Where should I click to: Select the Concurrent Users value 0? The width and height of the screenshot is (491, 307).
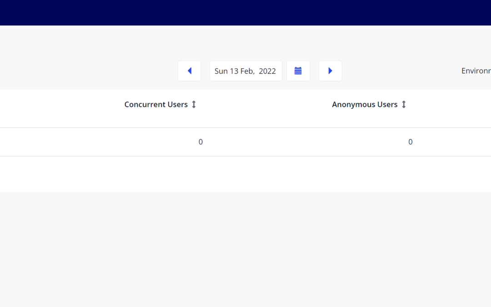pyautogui.click(x=200, y=142)
